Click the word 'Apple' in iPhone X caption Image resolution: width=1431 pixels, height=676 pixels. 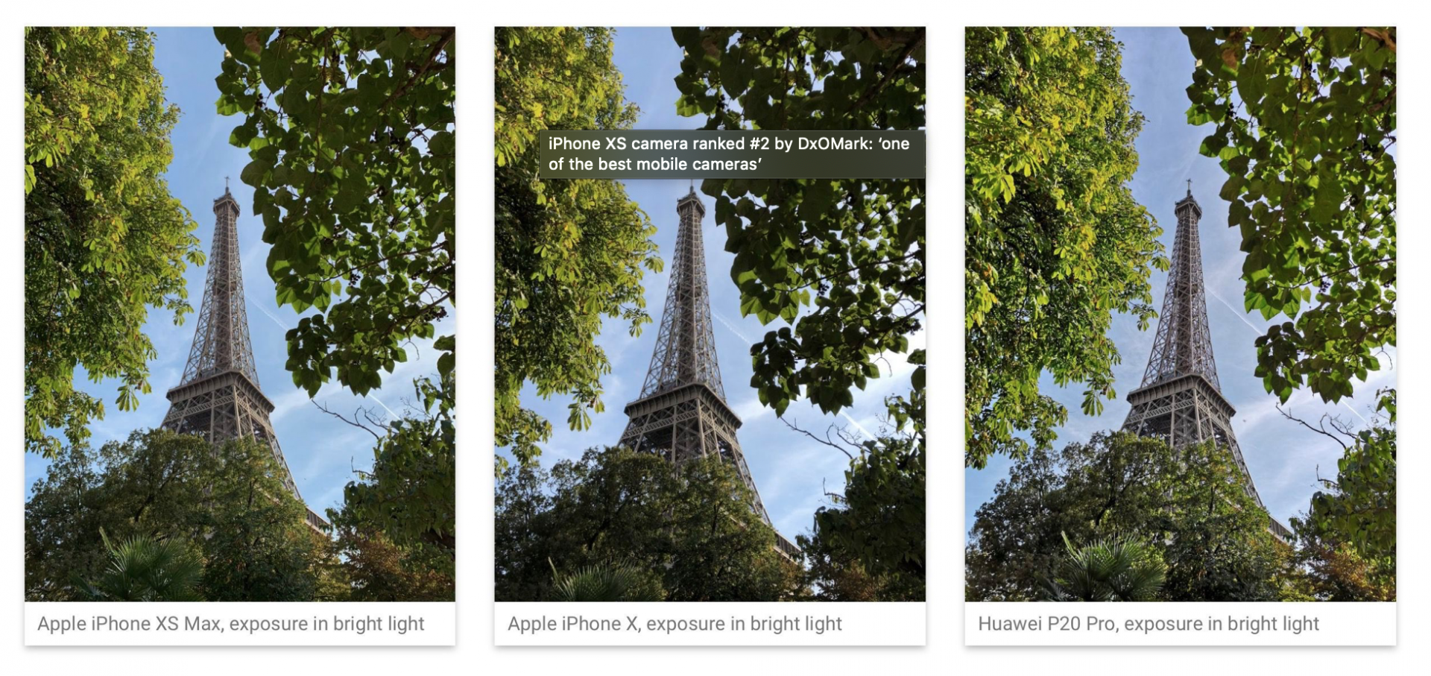coord(532,624)
